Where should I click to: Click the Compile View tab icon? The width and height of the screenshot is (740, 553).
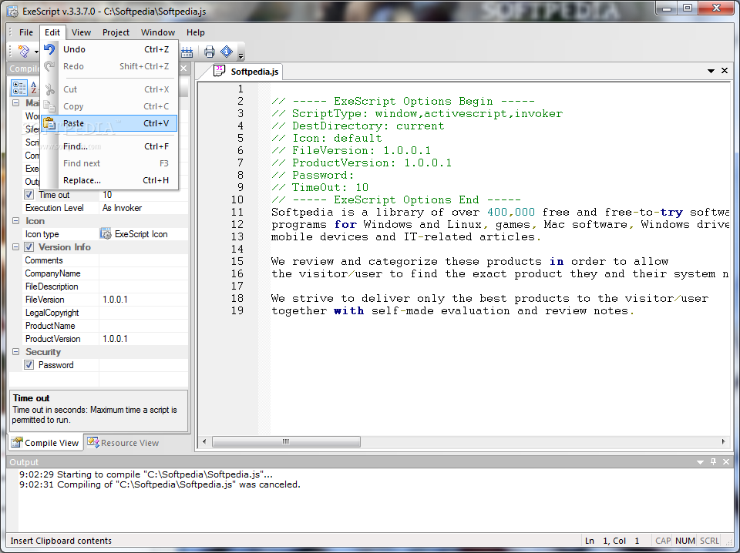pos(18,442)
